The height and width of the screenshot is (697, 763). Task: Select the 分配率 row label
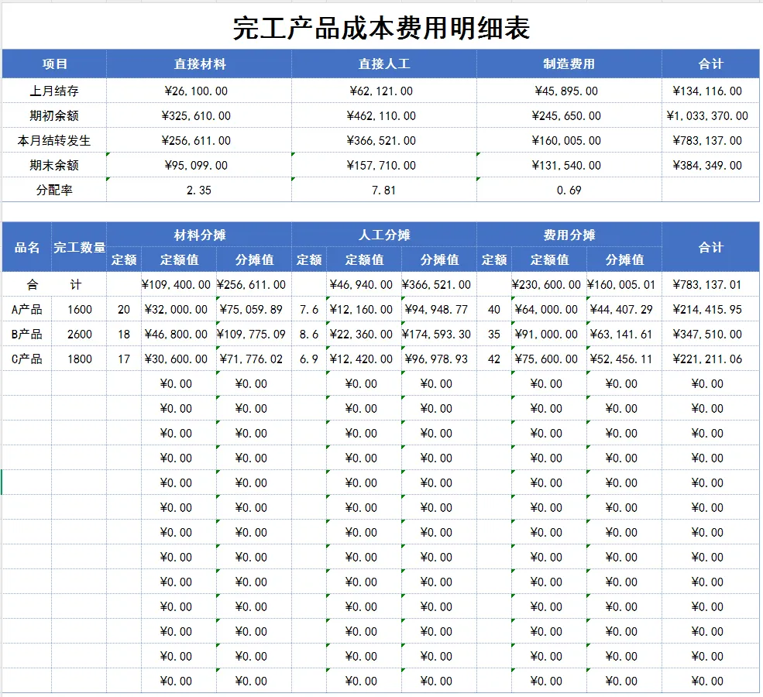[54, 191]
